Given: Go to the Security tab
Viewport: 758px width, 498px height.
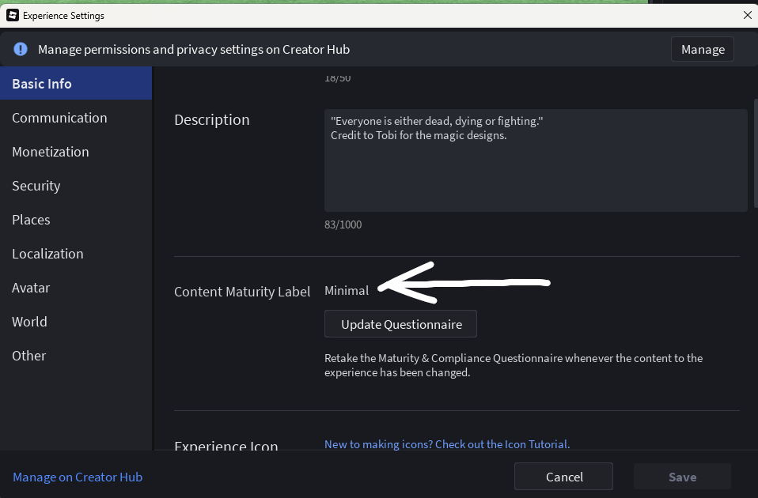Looking at the screenshot, I should pyautogui.click(x=36, y=186).
